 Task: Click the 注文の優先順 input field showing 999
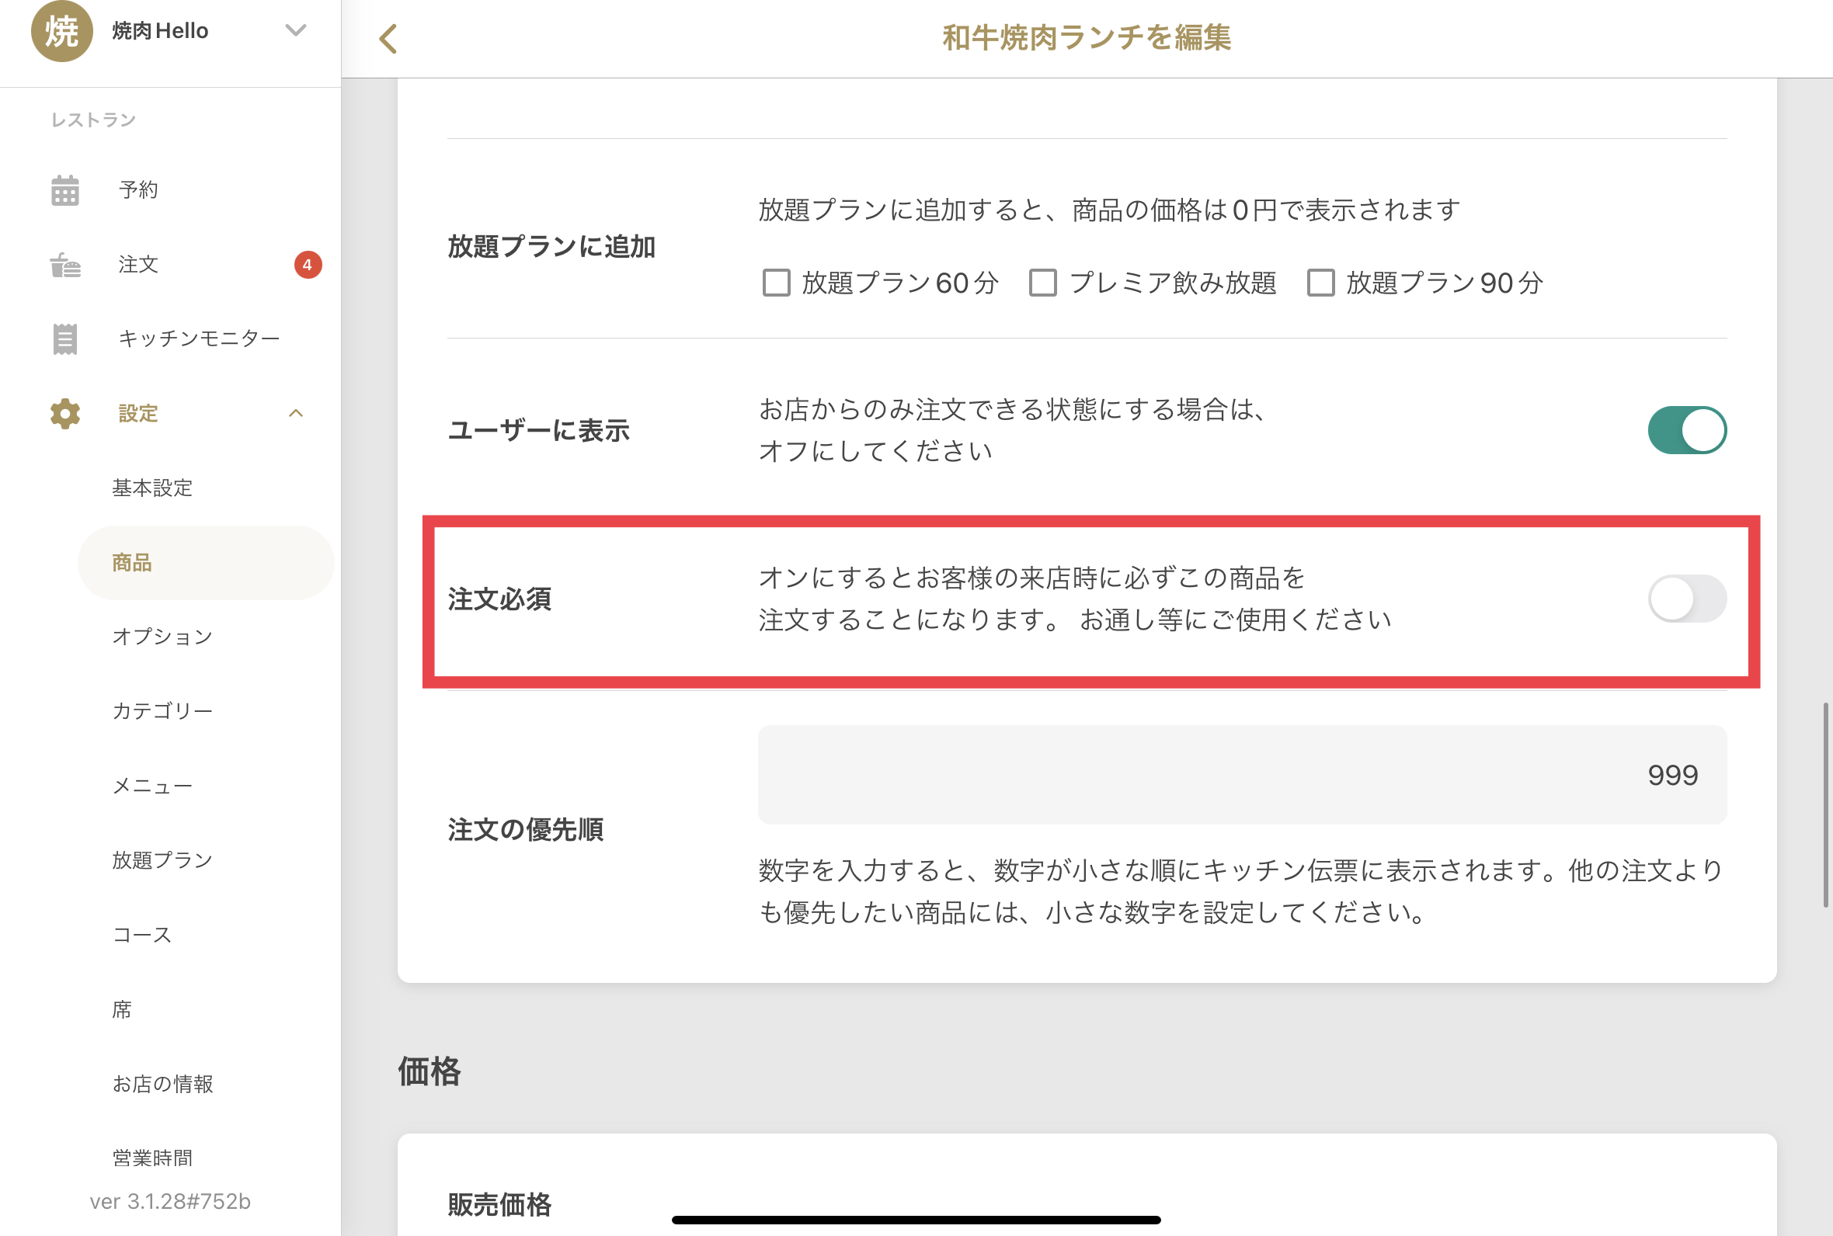(1243, 775)
